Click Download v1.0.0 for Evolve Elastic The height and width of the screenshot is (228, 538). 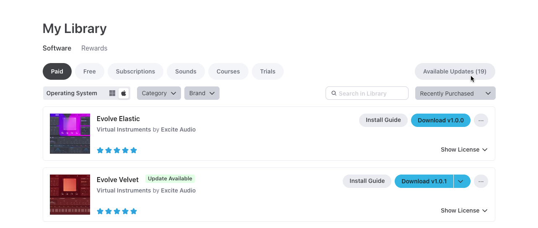[x=440, y=120]
